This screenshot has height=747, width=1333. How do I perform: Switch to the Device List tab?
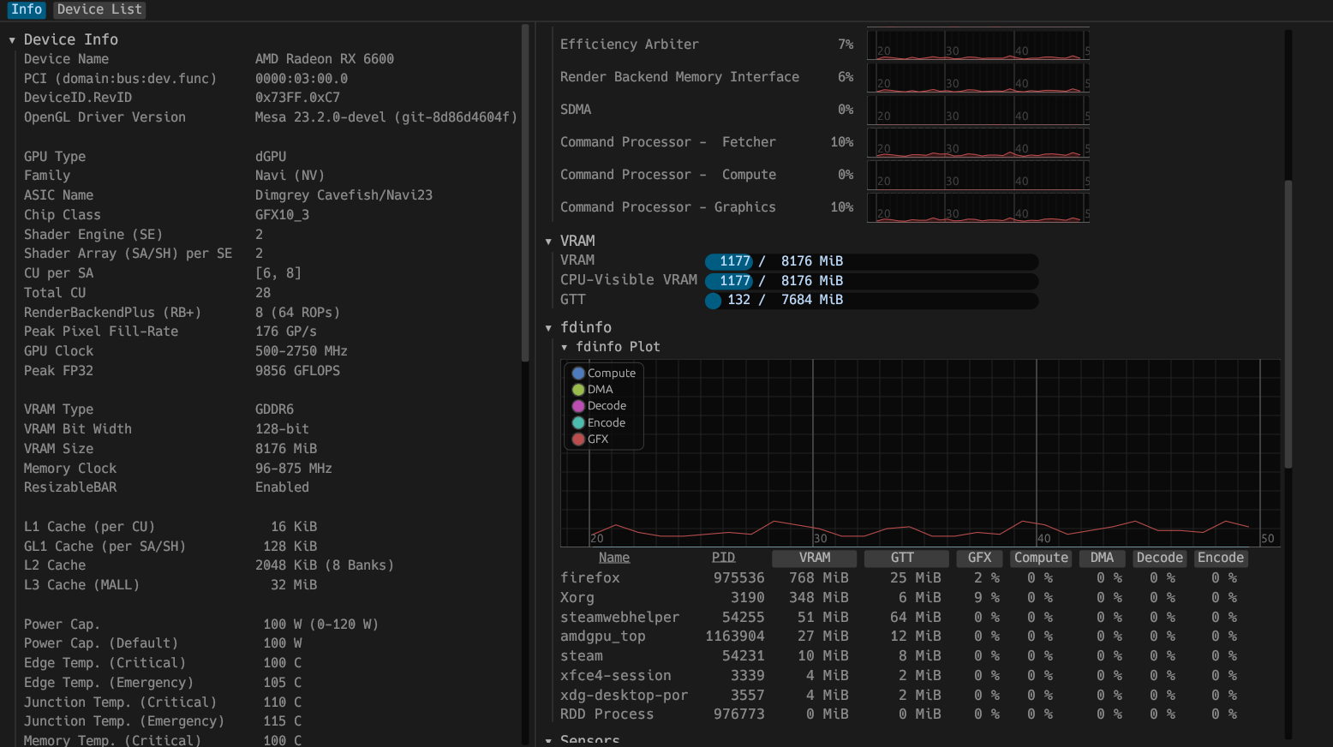tap(99, 10)
